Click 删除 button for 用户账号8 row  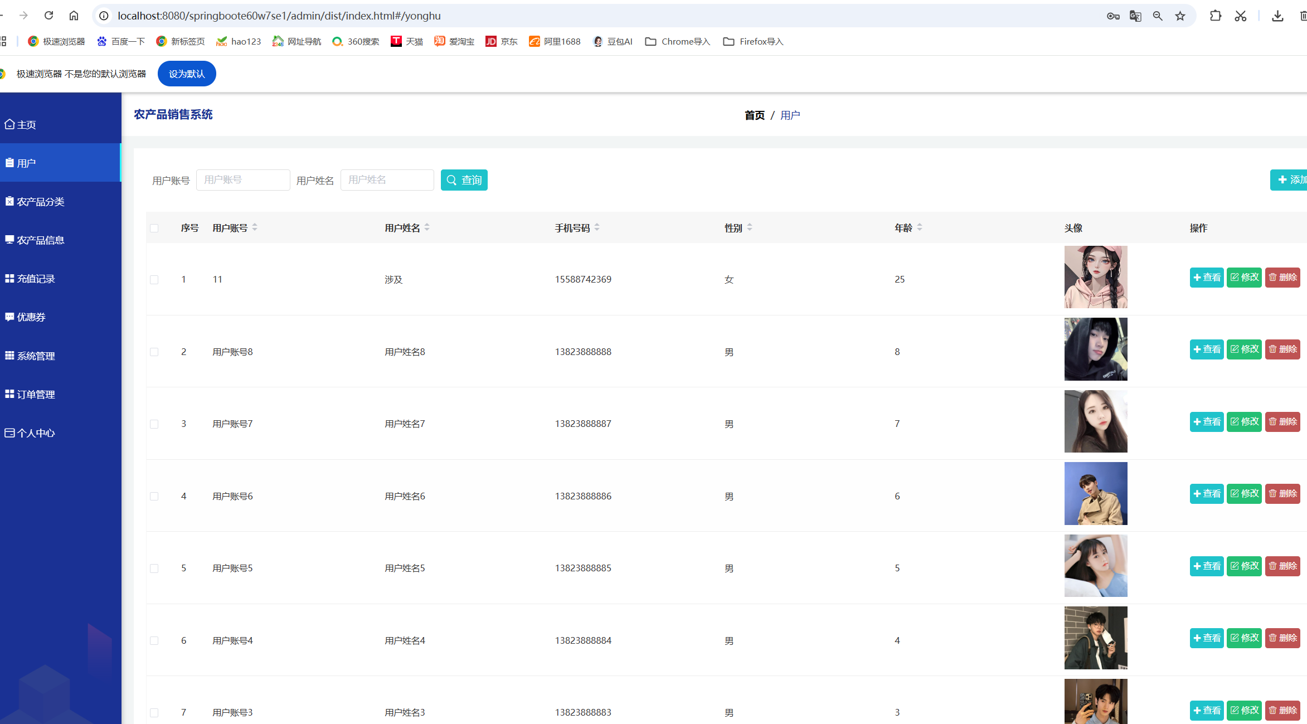click(x=1282, y=349)
